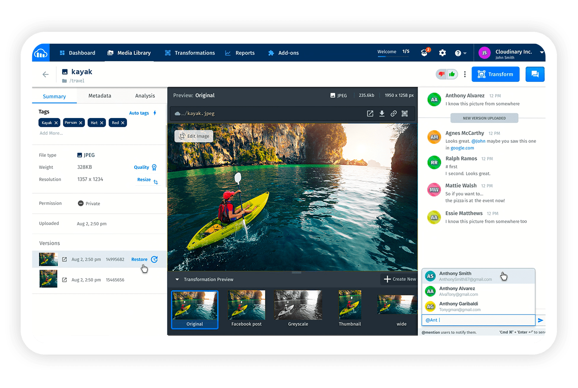The image size is (578, 388).
Task: Expand the Cloudinary Inc. account dropdown
Action: pyautogui.click(x=541, y=52)
